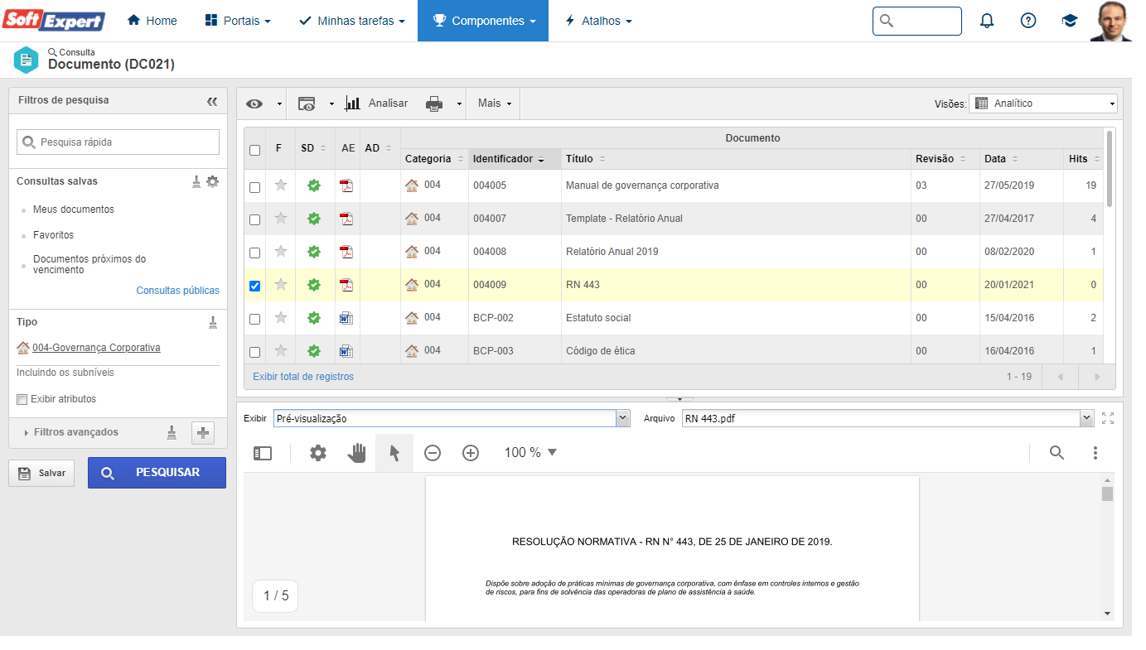Uncheck the RN 443 row checkbox
Image resolution: width=1146 pixels, height=650 pixels.
(255, 286)
